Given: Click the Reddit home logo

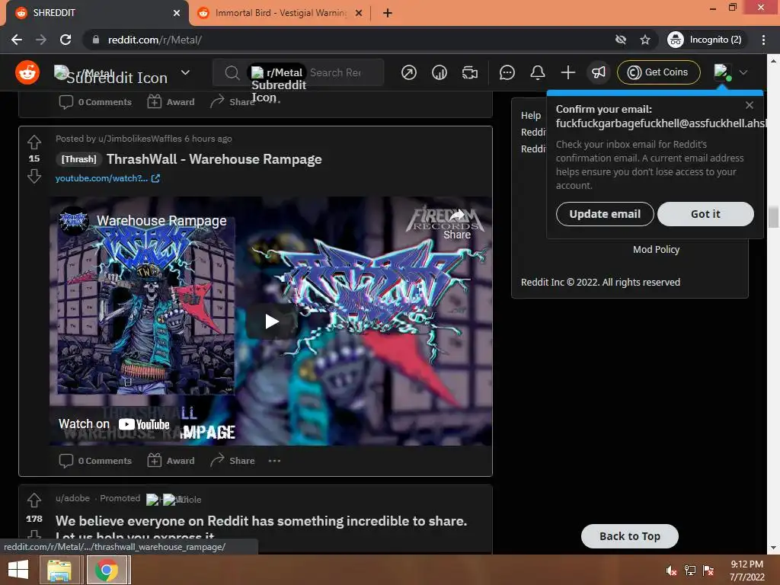Looking at the screenshot, I should 27,72.
